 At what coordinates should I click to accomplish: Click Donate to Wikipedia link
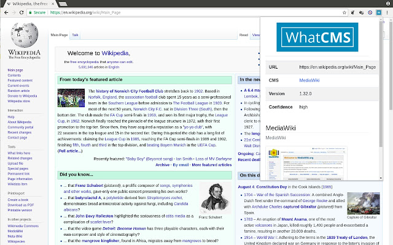pos(22,96)
